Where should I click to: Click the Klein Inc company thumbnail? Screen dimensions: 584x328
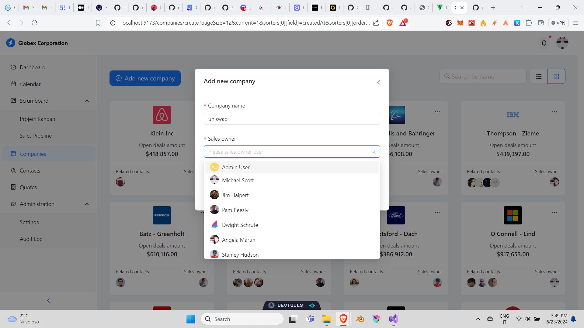[x=162, y=114]
